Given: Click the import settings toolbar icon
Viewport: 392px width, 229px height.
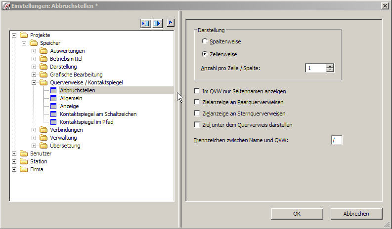Looking at the screenshot, I should point(146,24).
